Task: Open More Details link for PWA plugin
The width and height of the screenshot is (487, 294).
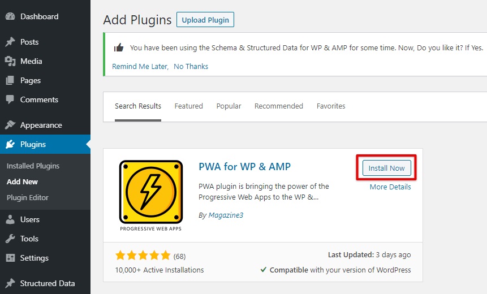Action: (x=390, y=187)
